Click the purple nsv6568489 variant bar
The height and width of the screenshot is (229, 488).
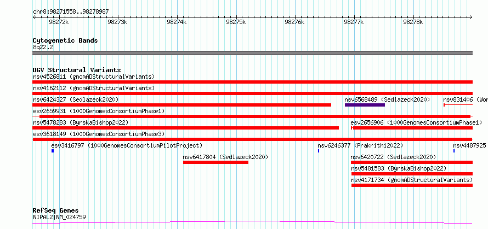tap(365, 105)
